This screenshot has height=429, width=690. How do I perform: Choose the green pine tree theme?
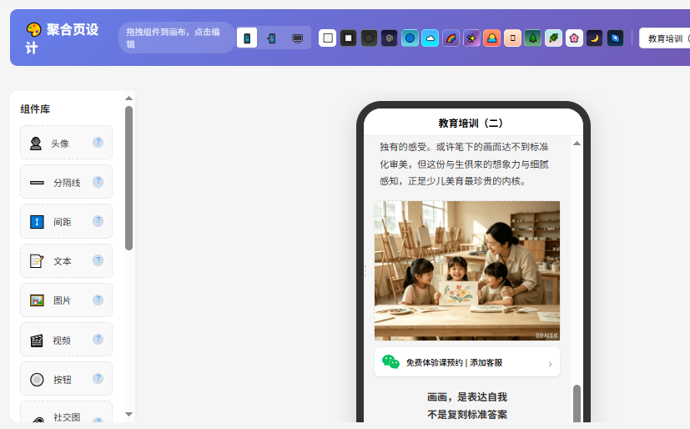[533, 38]
